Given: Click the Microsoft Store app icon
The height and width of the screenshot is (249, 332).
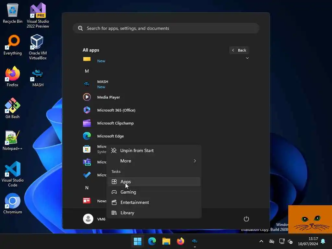Looking at the screenshot, I should [87, 149].
